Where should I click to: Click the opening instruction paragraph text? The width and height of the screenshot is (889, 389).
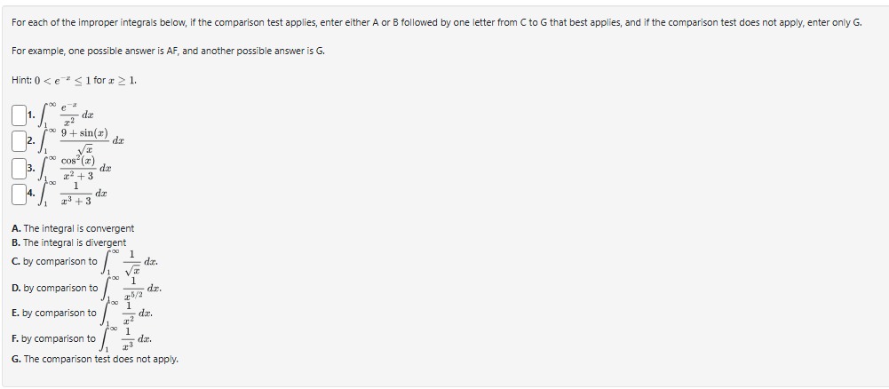point(437,23)
